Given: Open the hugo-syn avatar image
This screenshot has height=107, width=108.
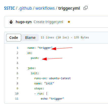Looking at the screenshot, I should point(11,22).
